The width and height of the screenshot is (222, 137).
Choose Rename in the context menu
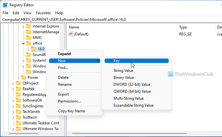point(75,84)
